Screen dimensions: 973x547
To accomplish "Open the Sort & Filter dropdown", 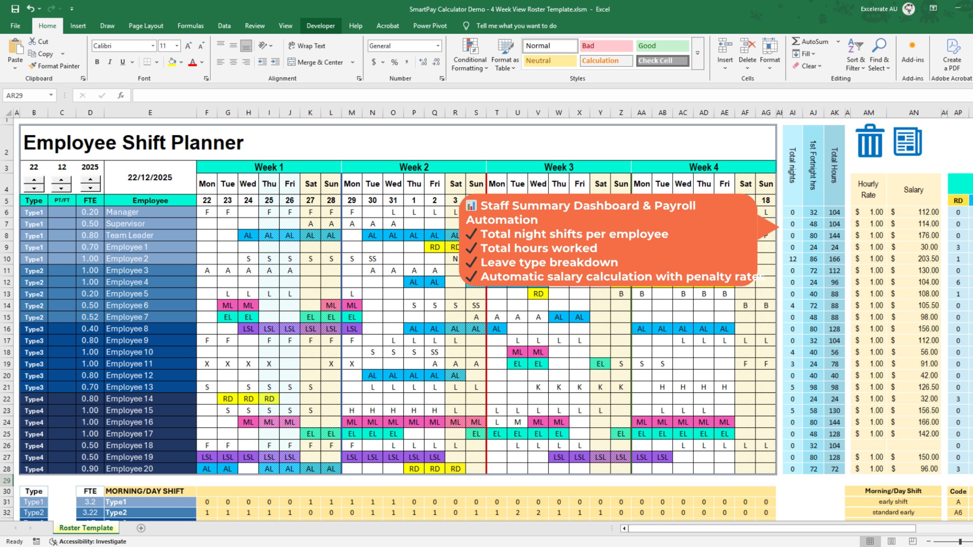I will pos(856,55).
